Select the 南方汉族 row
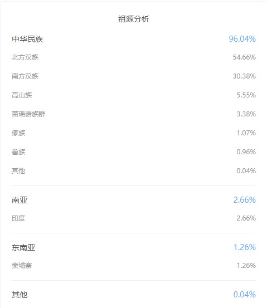 pyautogui.click(x=134, y=76)
